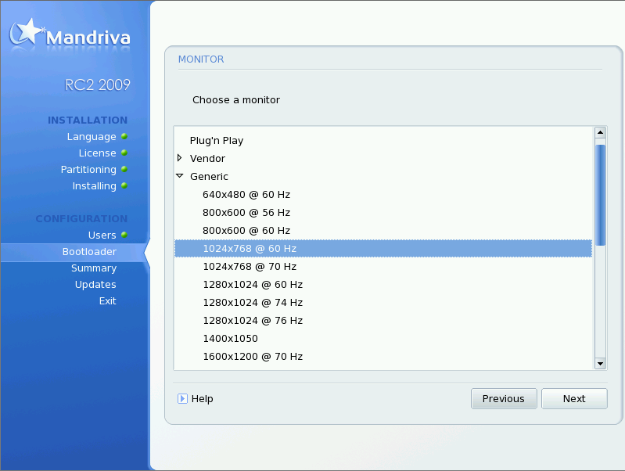Choose 1280x1024 @ 74 Hz entry
Viewport: 625px width, 471px height.
pyautogui.click(x=253, y=303)
